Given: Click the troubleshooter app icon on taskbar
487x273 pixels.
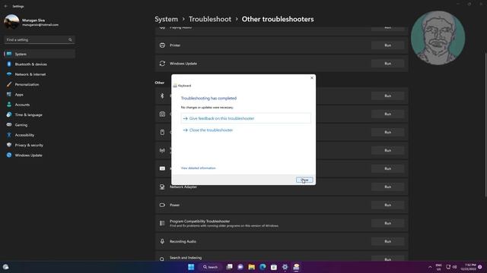Looking at the screenshot, I should click(x=296, y=267).
